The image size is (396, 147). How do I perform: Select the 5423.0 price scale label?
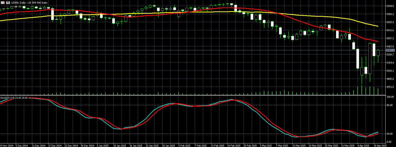click(390, 46)
